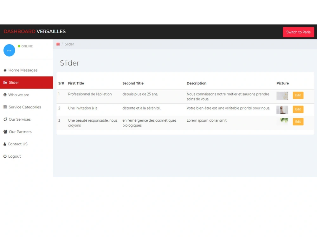Screen dimensions: 317x237
Task: Click the Slider page heading
Action: tap(69, 63)
